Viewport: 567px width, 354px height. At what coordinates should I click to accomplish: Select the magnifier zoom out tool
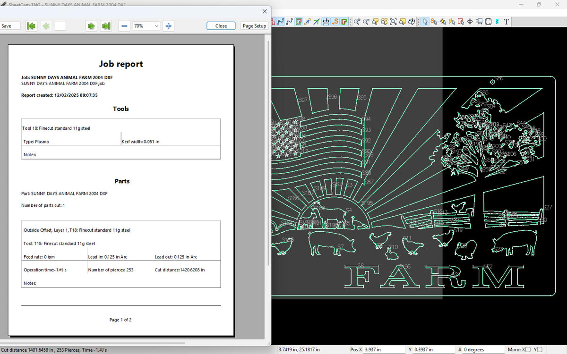click(x=366, y=22)
